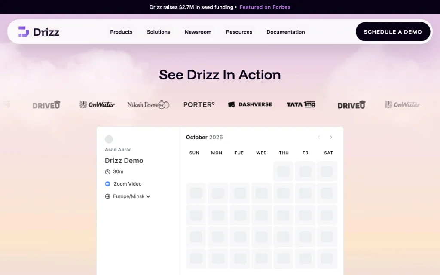440x275 pixels.
Task: Click the Drizz logo in navbar
Action: (x=39, y=32)
